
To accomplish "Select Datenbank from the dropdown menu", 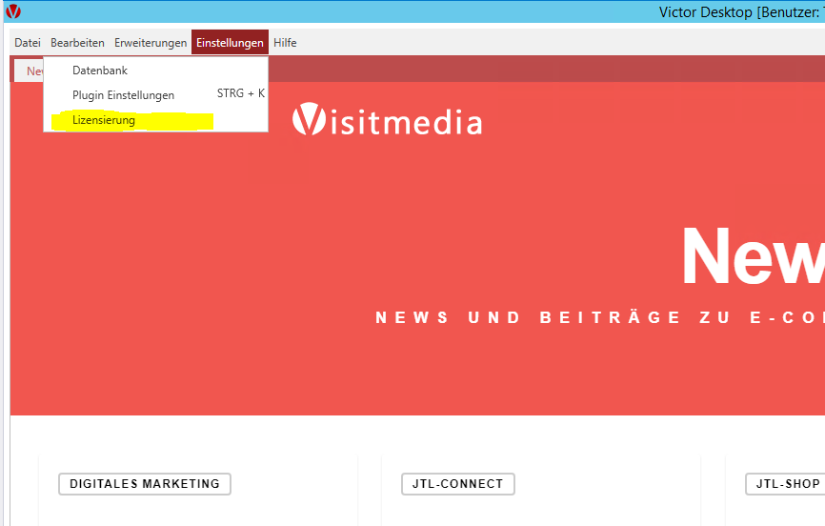I will [155, 70].
